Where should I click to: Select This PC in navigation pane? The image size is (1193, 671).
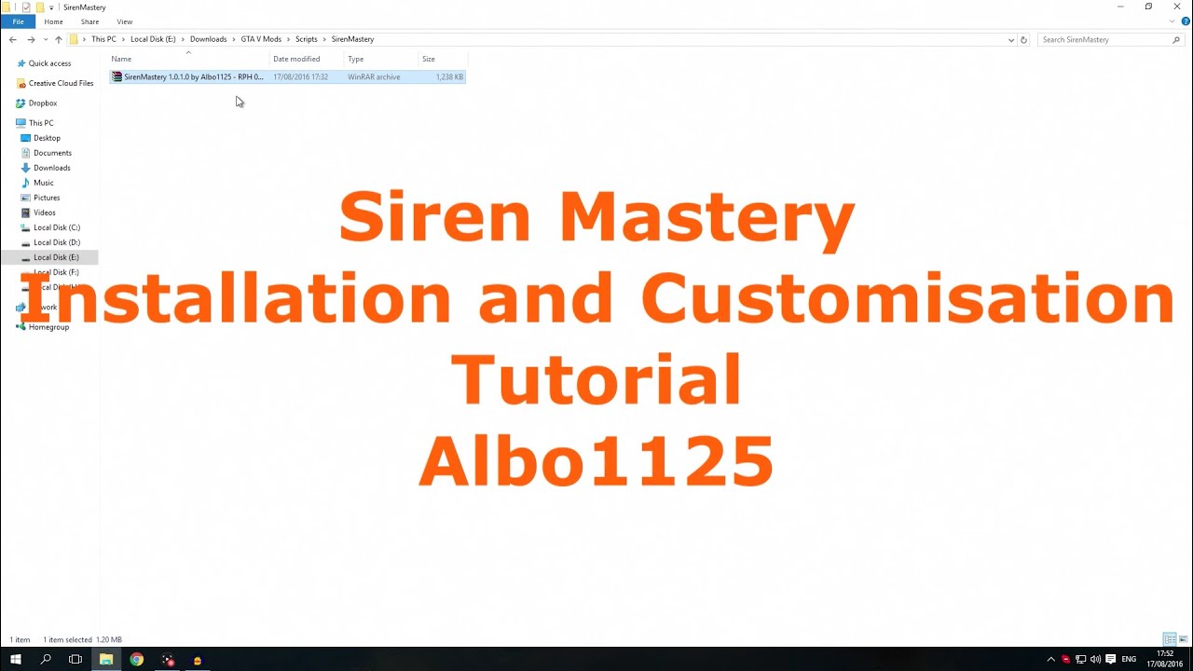point(41,123)
